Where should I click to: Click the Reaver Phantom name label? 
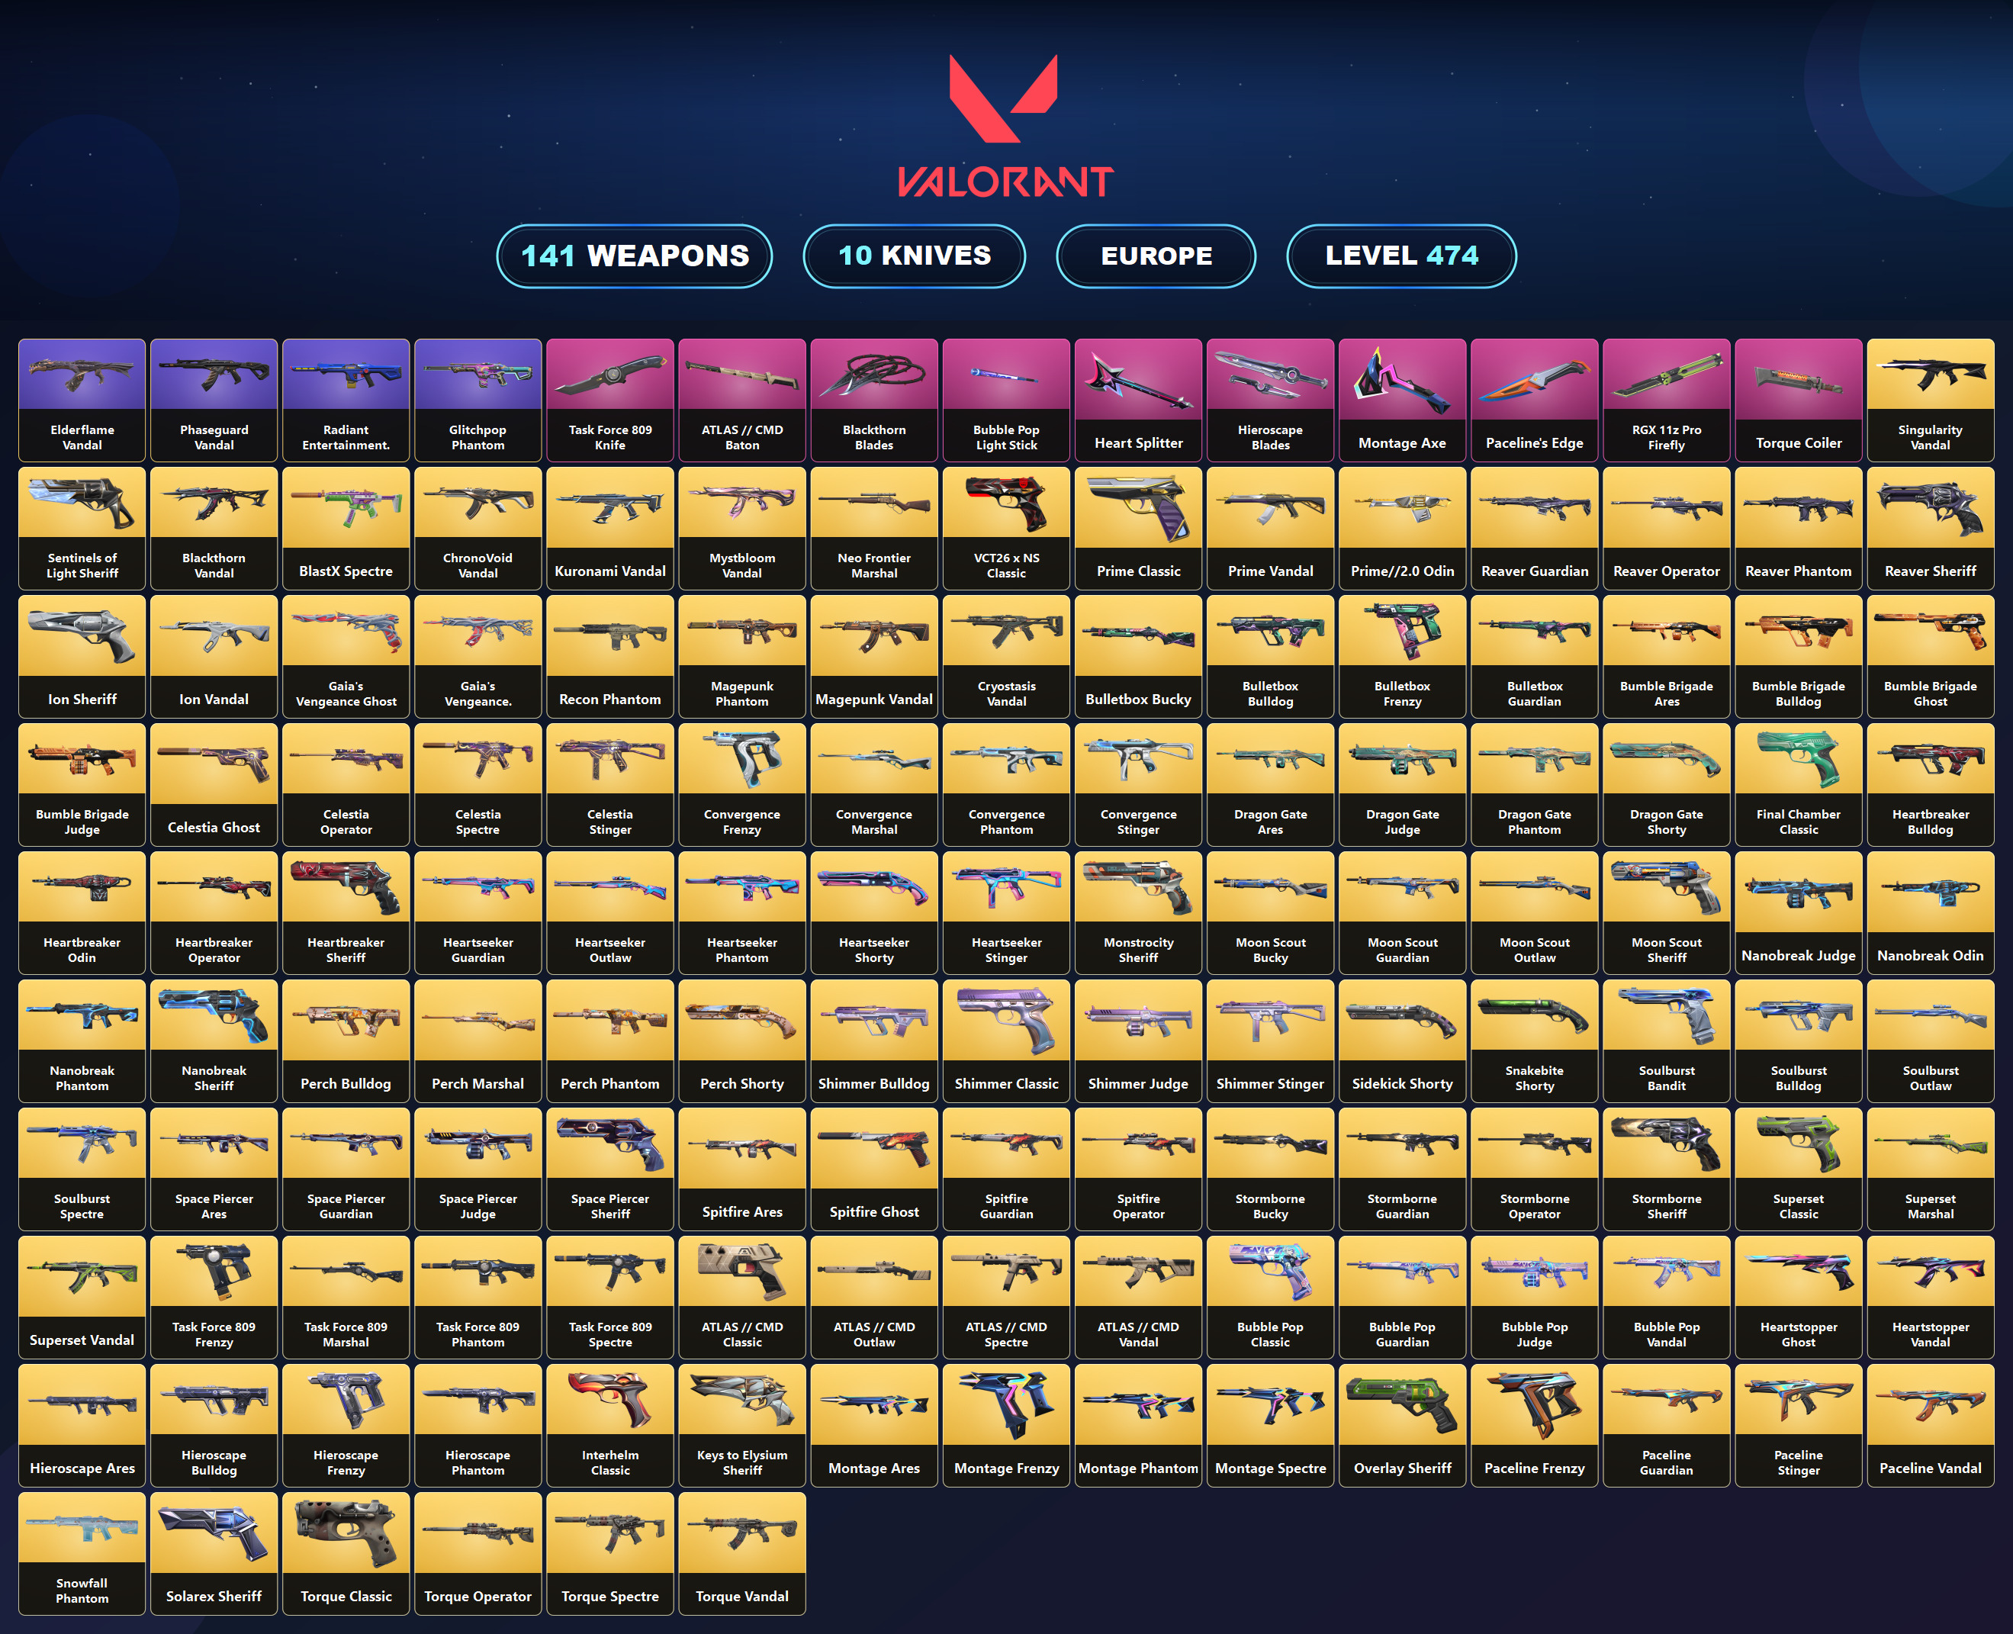coord(1799,571)
